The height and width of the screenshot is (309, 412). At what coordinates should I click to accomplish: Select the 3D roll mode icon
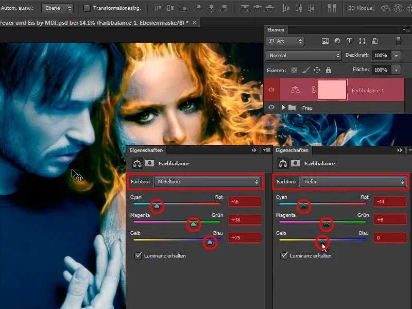(398, 8)
